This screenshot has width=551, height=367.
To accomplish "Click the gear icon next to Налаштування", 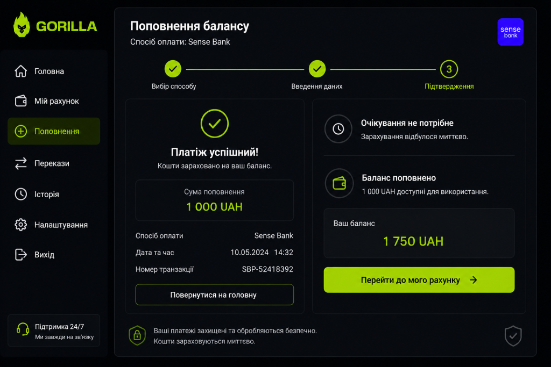I will pyautogui.click(x=21, y=225).
